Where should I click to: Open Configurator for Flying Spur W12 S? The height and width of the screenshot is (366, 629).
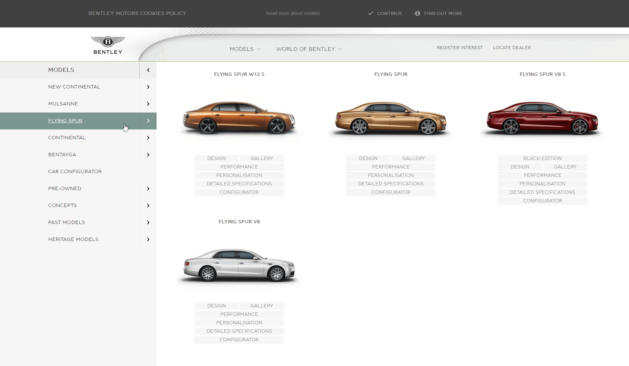239,192
